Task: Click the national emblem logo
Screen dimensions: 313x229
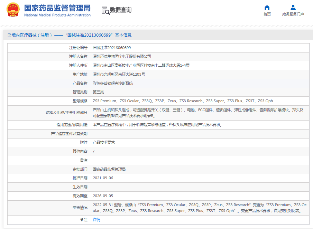Action: point(13,10)
